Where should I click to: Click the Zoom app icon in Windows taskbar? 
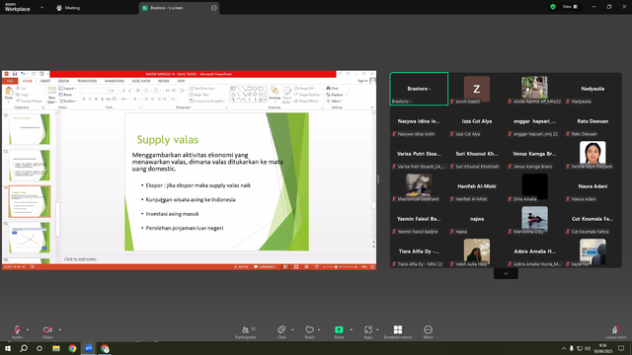[89, 348]
